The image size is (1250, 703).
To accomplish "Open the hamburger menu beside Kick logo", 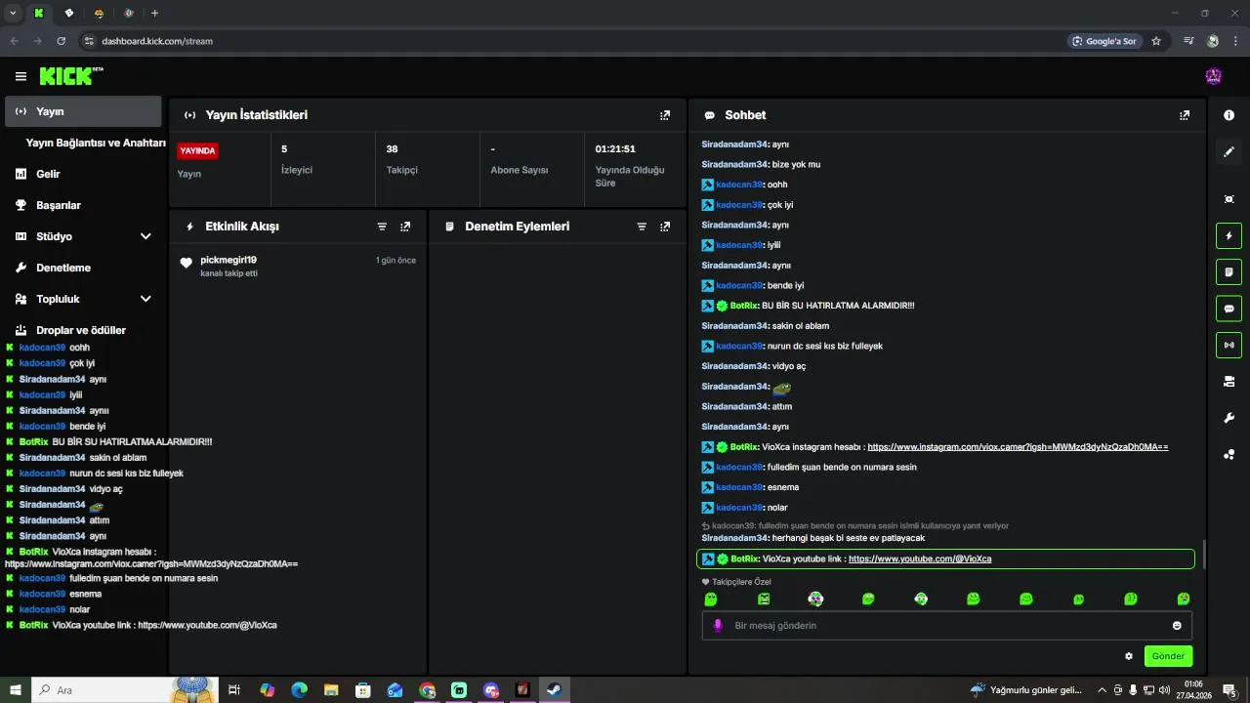I will [21, 76].
